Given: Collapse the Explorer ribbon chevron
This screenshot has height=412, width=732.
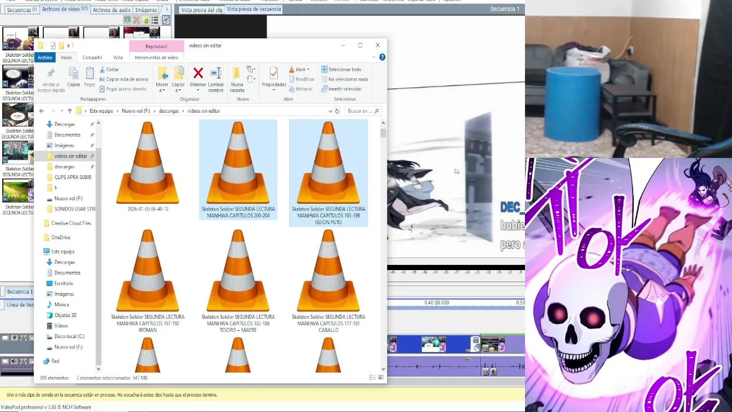Looking at the screenshot, I should tap(374, 57).
